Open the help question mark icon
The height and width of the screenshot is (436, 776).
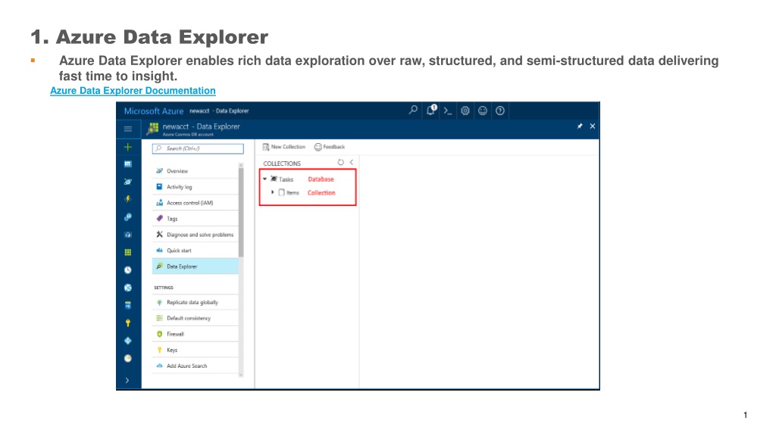pyautogui.click(x=500, y=111)
